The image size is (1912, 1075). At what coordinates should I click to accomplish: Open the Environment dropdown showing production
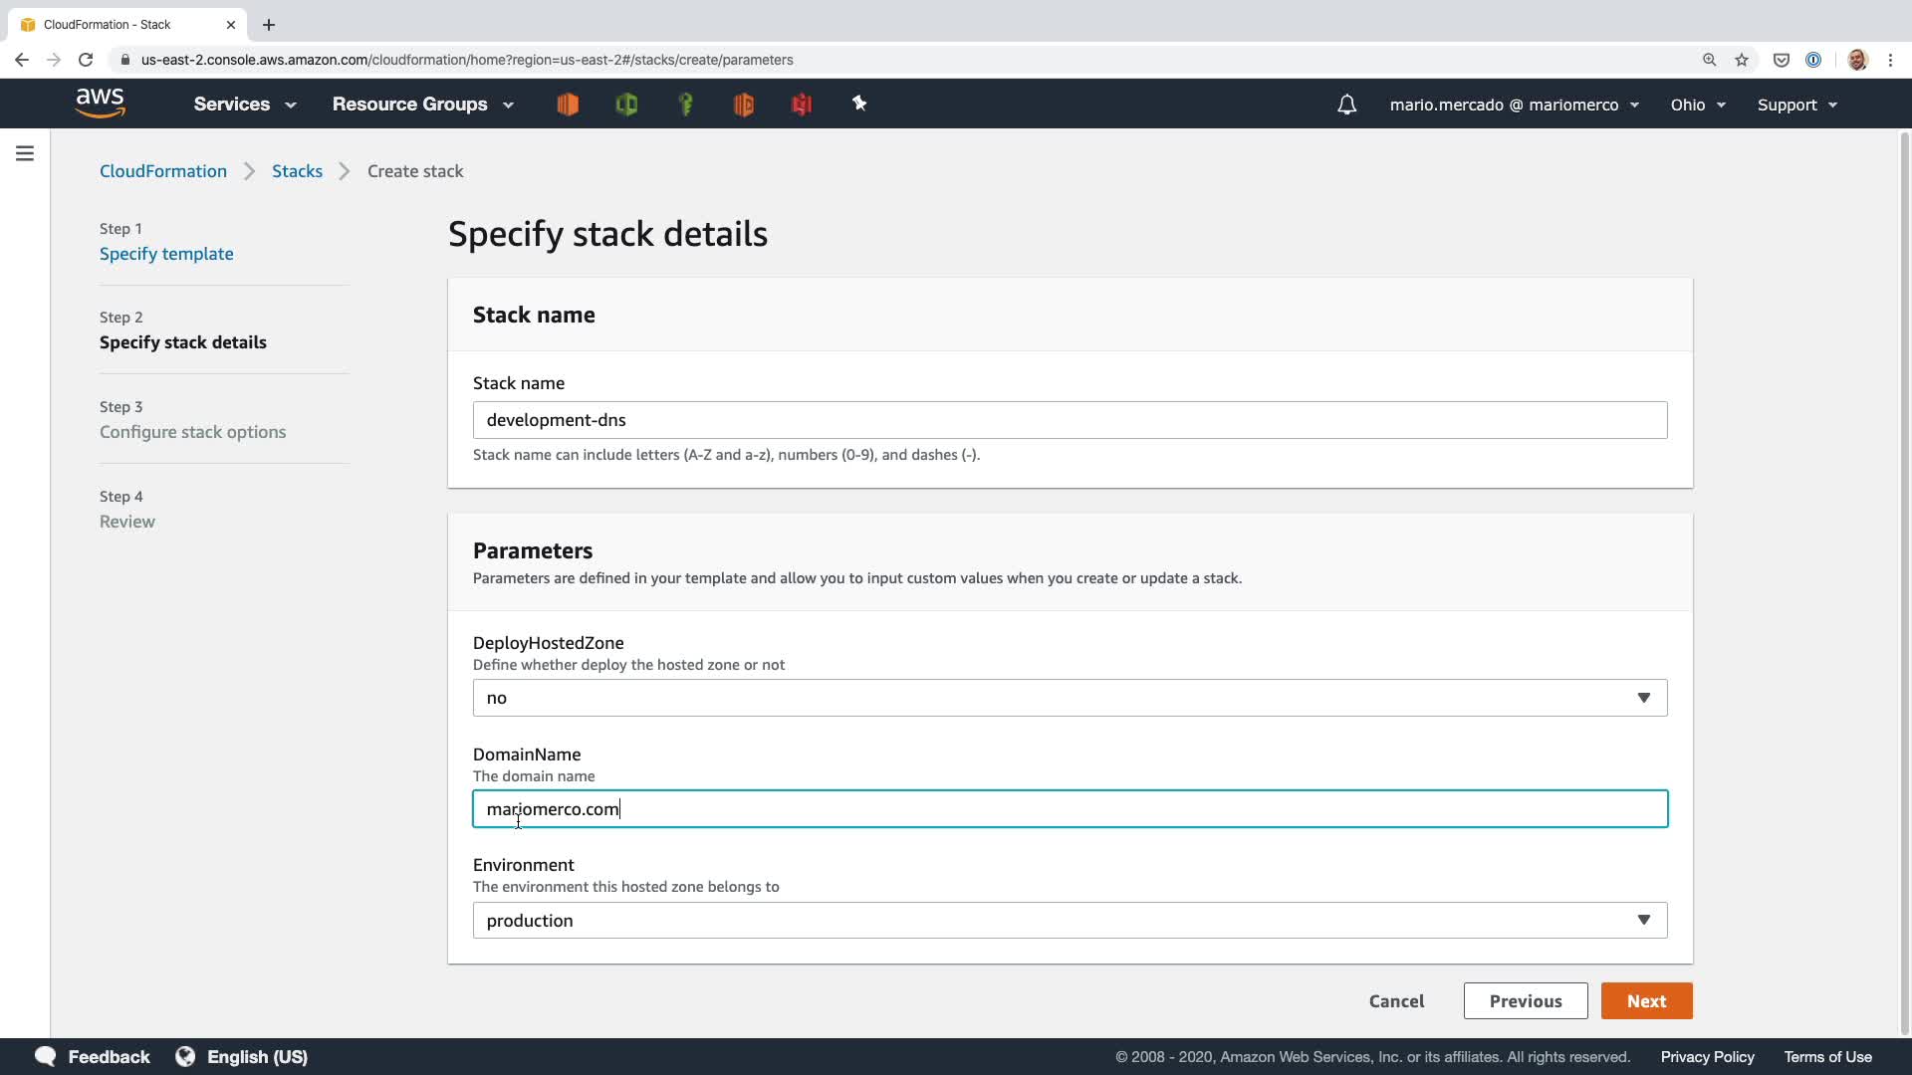click(x=1070, y=921)
